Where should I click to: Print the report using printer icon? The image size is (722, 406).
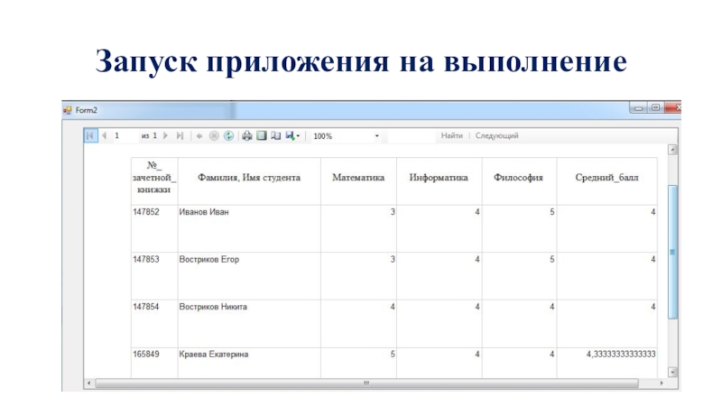click(x=246, y=136)
